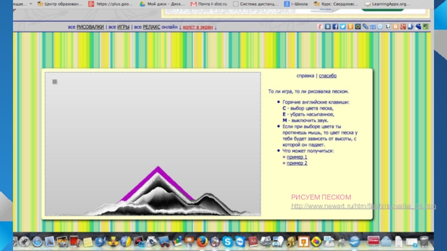Click the Facebook share icon
Viewport: 447px width, 251px height.
tap(335, 26)
